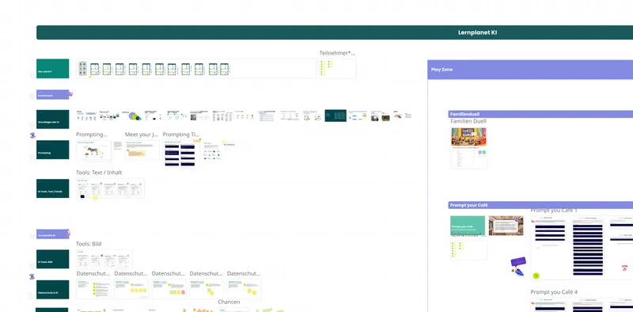The height and width of the screenshot is (312, 633).
Task: Click the small purple-red marker icon left of Datenschutz & KI block
Action: [x=32, y=276]
